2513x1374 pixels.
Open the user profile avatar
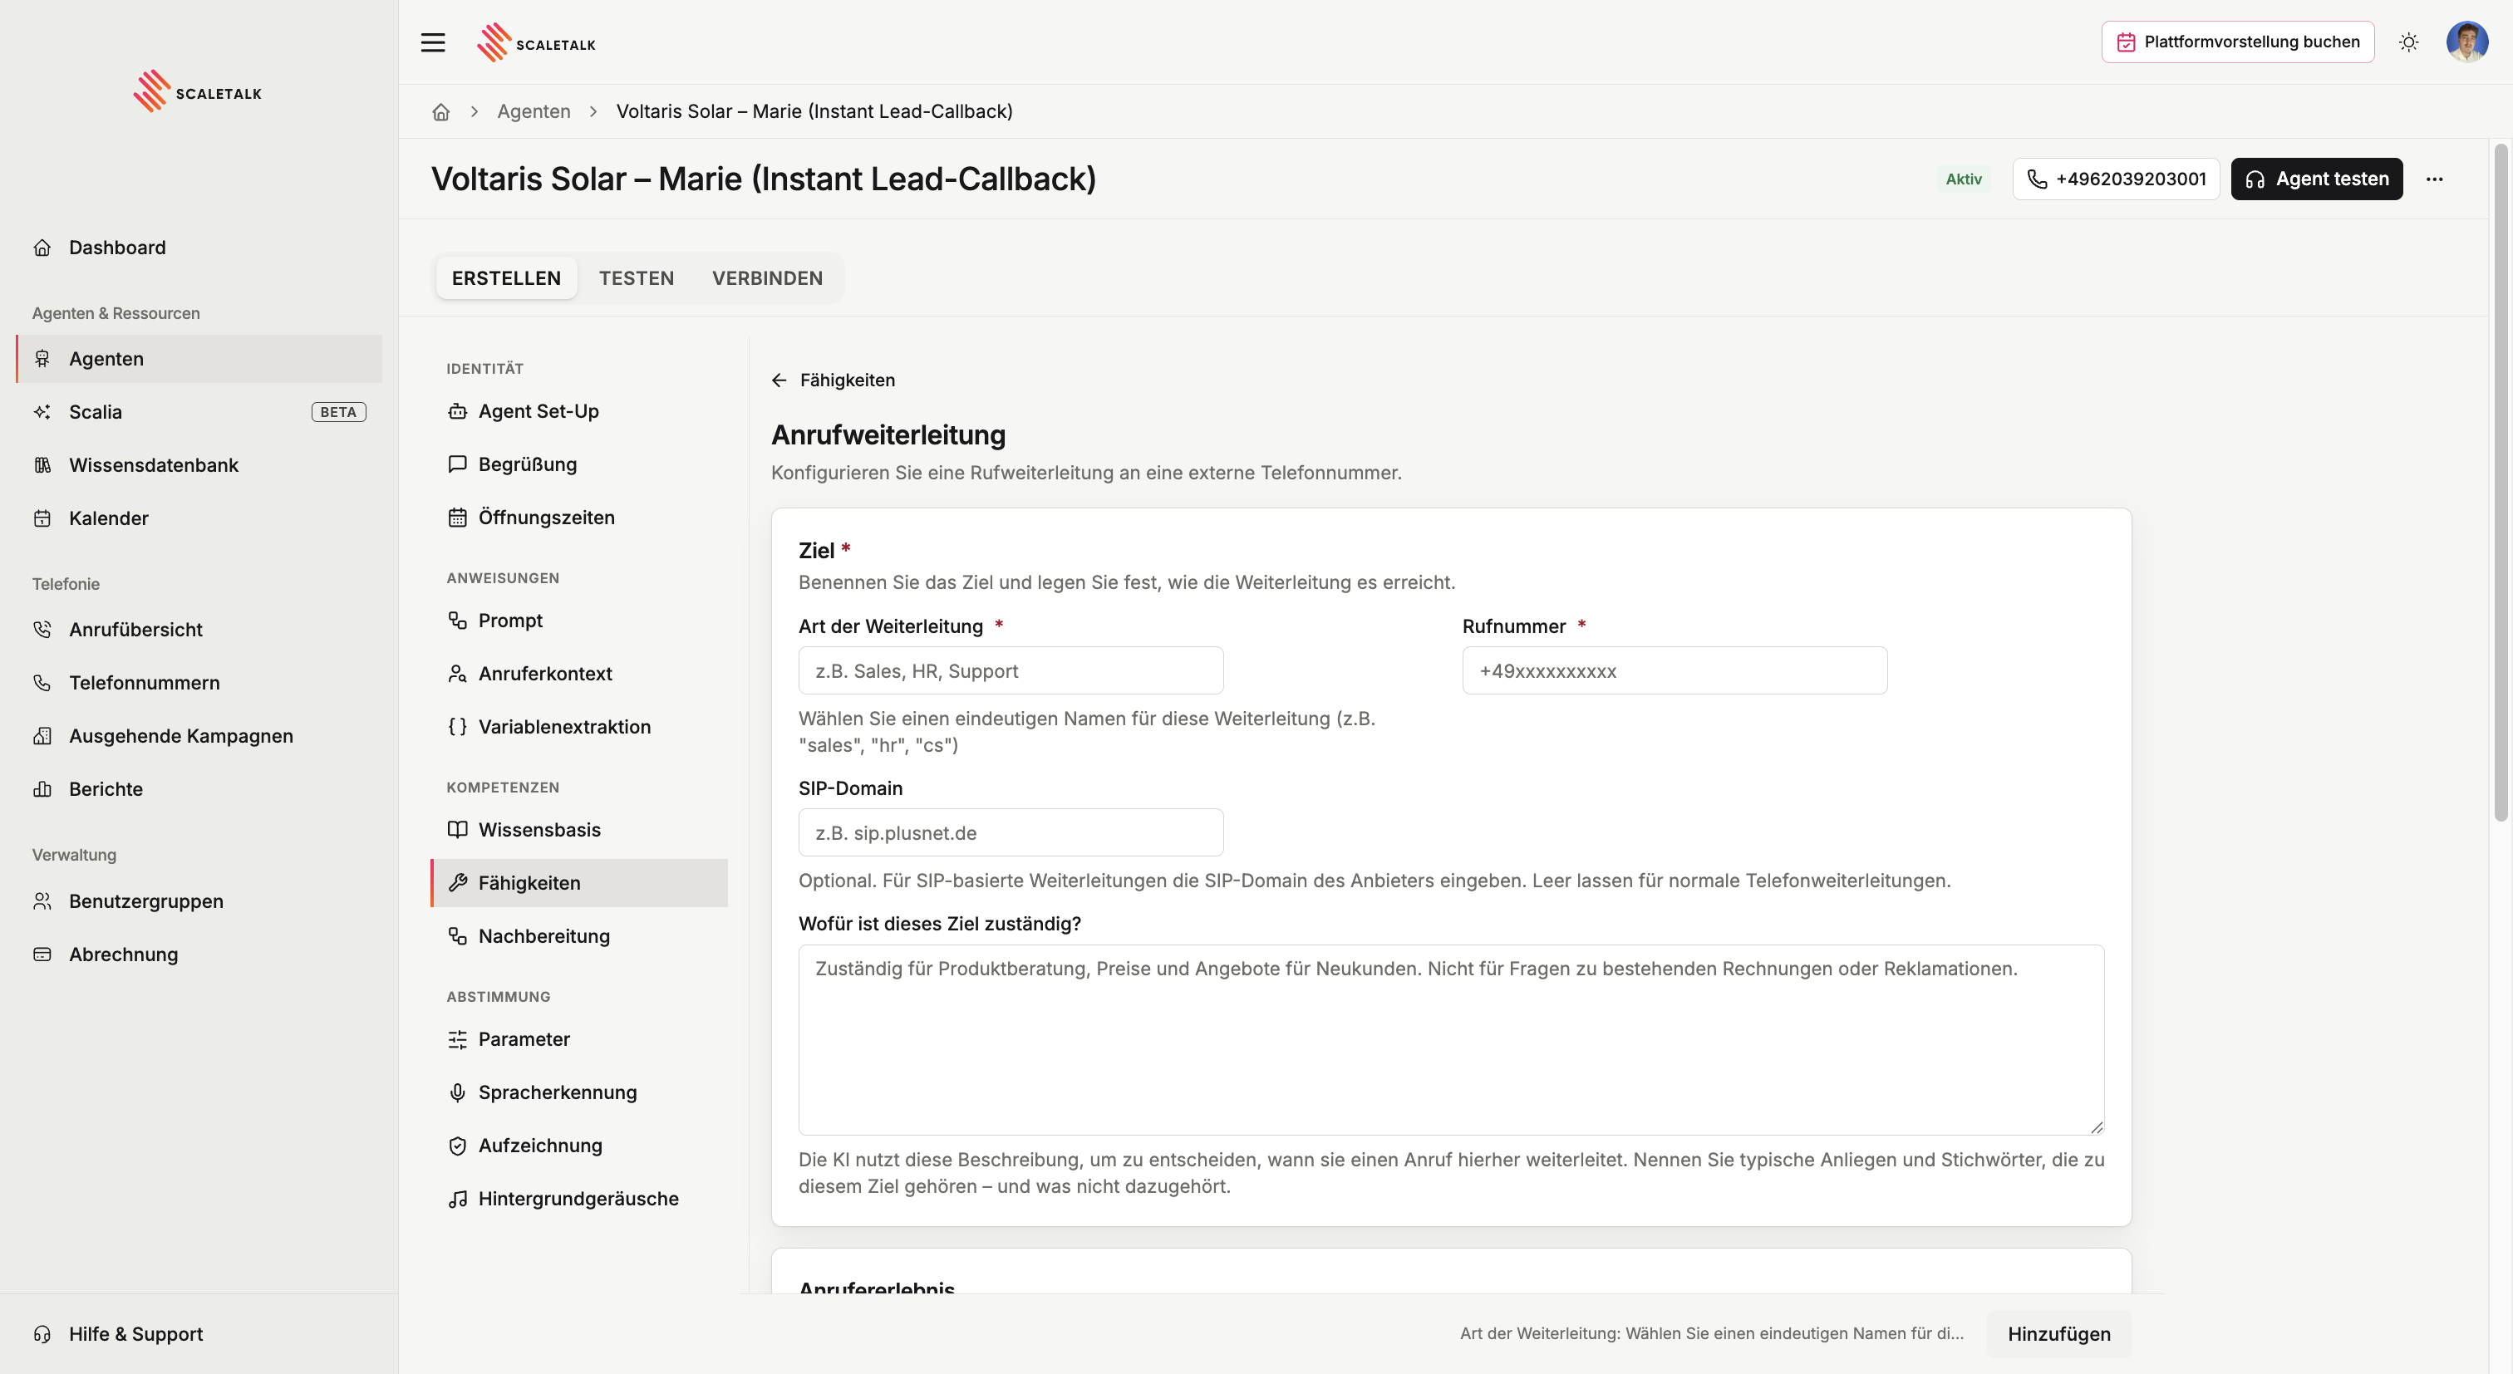pyautogui.click(x=2467, y=42)
